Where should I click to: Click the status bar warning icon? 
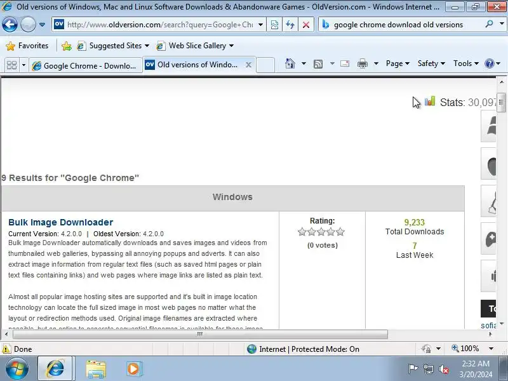[6, 349]
